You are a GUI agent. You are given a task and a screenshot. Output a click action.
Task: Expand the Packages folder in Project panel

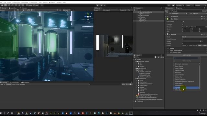pos(134,101)
